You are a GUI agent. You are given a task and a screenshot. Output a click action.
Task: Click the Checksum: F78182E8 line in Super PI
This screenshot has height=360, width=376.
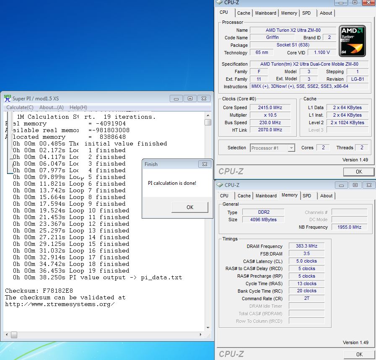[39, 291]
